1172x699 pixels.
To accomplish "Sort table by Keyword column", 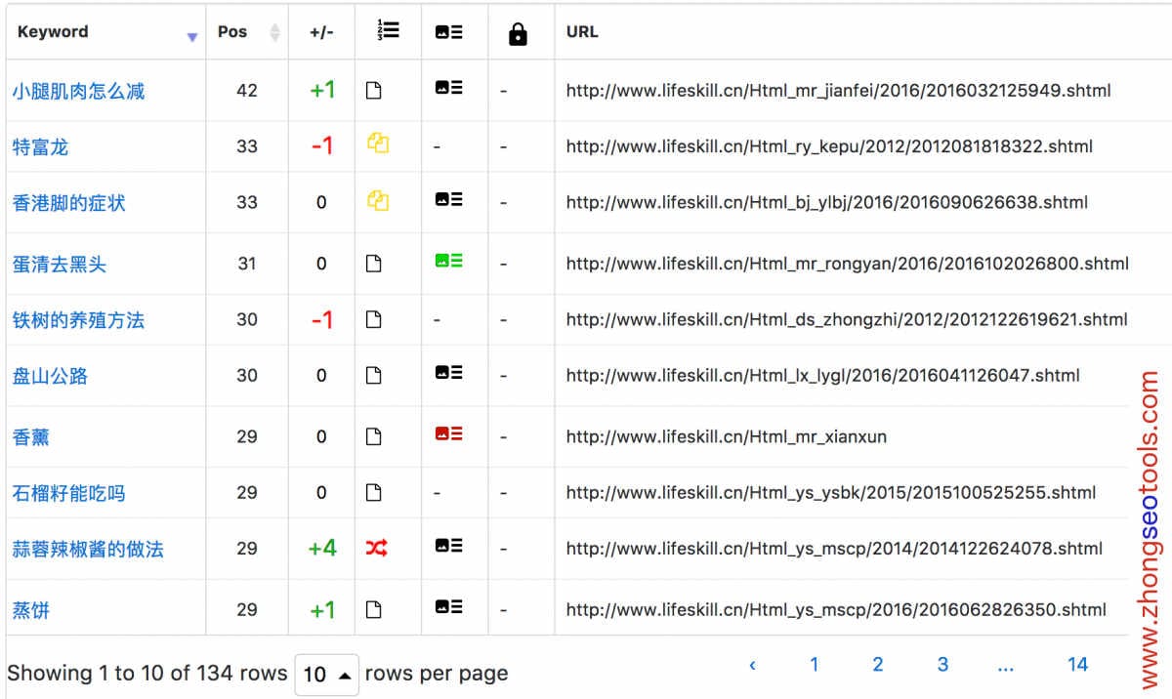I will click(53, 31).
